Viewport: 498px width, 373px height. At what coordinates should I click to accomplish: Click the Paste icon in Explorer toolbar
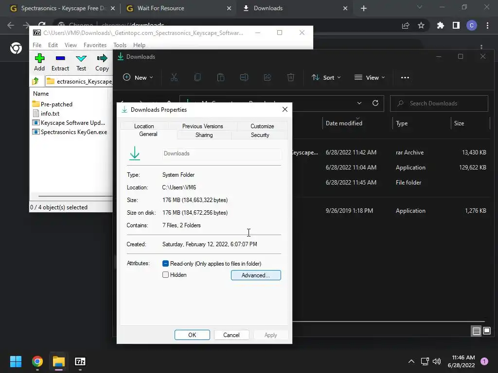(221, 77)
